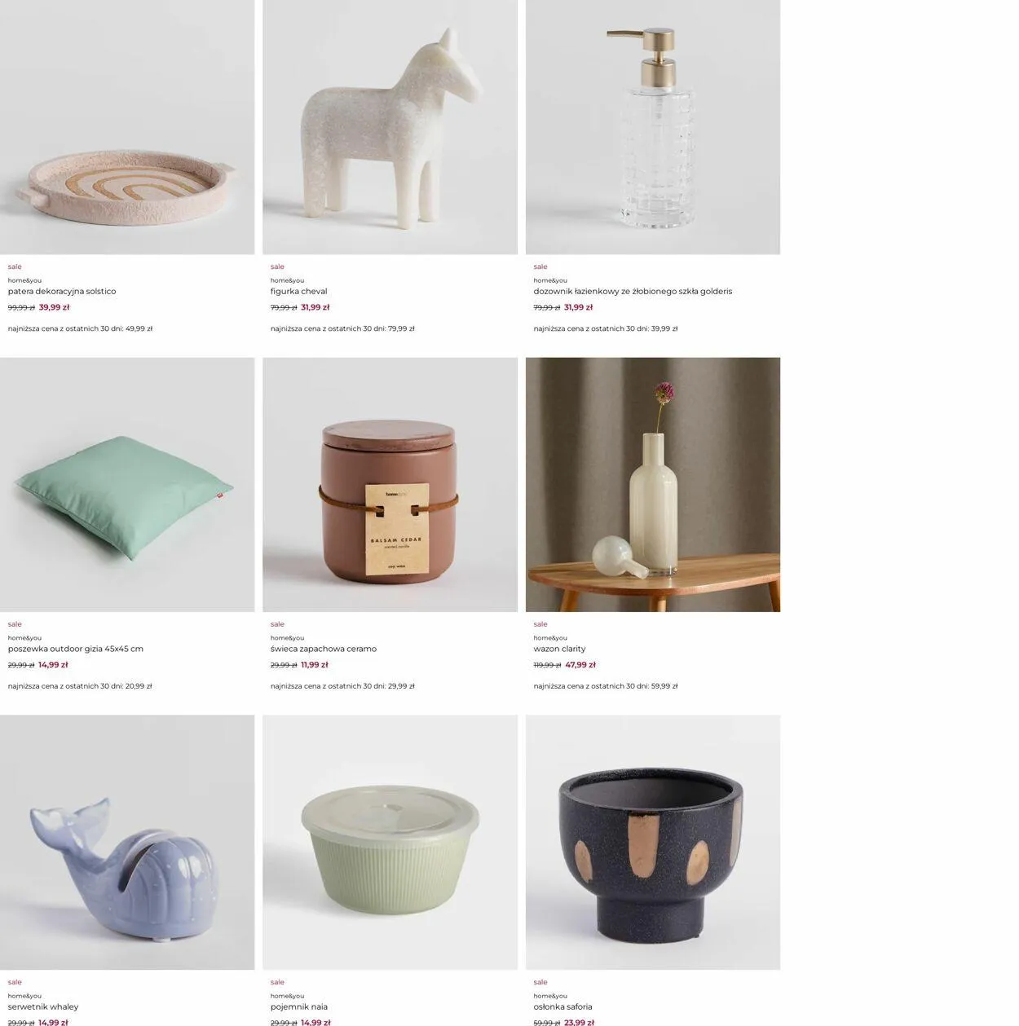Screen dimensions: 1019x1026
Task: Open the green outdoor gizia pillowcase image
Action: pos(127,484)
